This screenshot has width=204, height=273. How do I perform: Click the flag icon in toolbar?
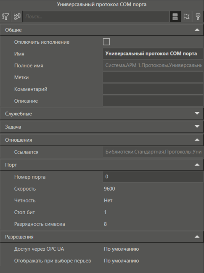(186, 16)
